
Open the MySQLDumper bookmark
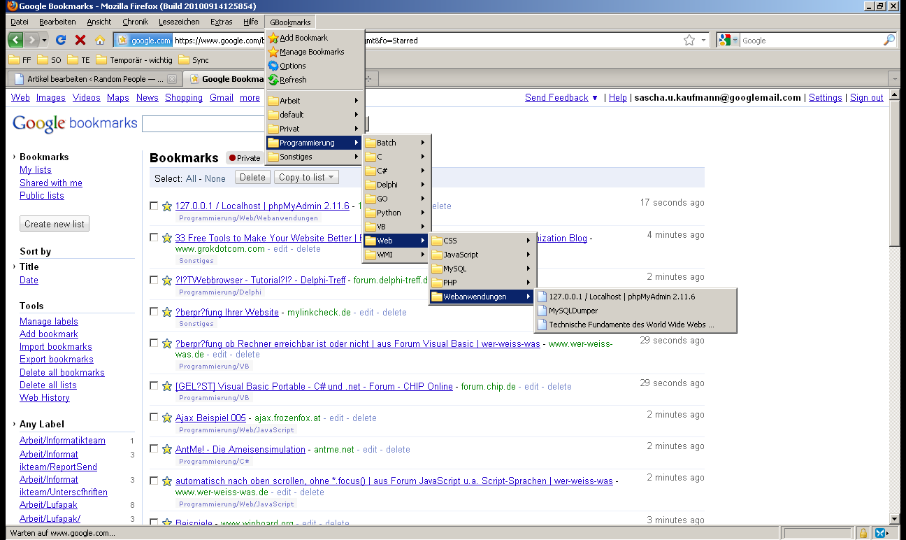(x=635, y=311)
